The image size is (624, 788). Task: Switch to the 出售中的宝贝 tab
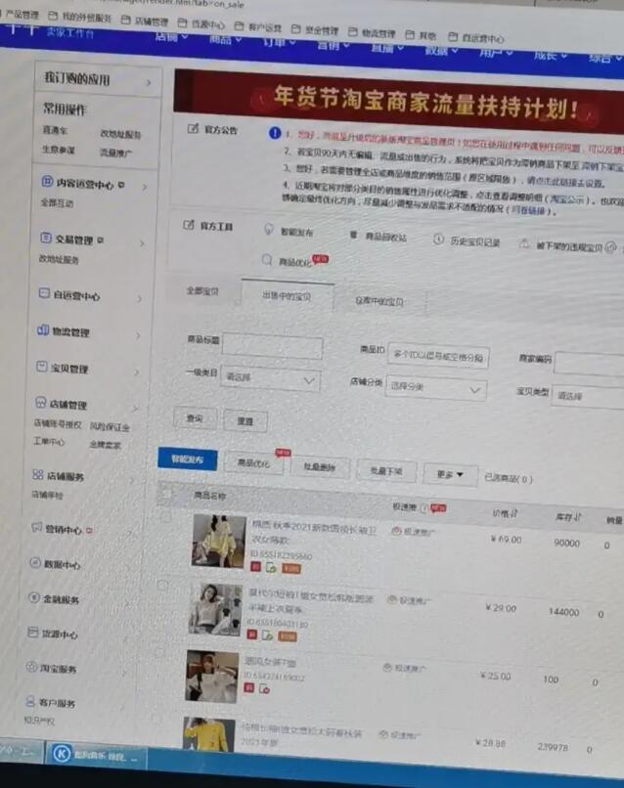coord(287,296)
